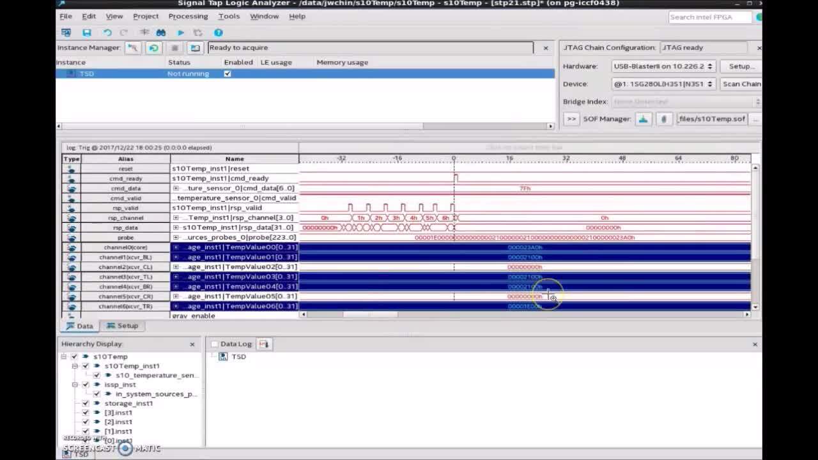Click the Run Analysis icon in Instance Manager
Screen dimensions: 818x460
[x=133, y=48]
